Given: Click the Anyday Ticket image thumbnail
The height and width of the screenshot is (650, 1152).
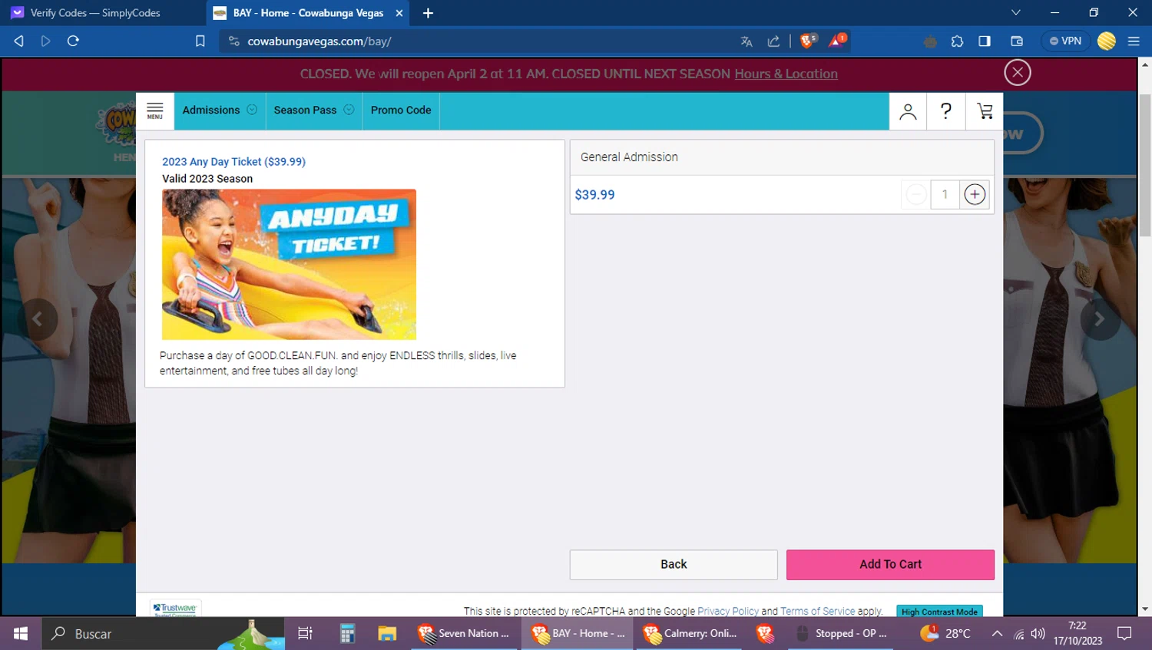Looking at the screenshot, I should click(x=289, y=264).
